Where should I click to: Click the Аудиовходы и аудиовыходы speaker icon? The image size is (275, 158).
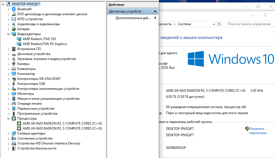(14, 24)
